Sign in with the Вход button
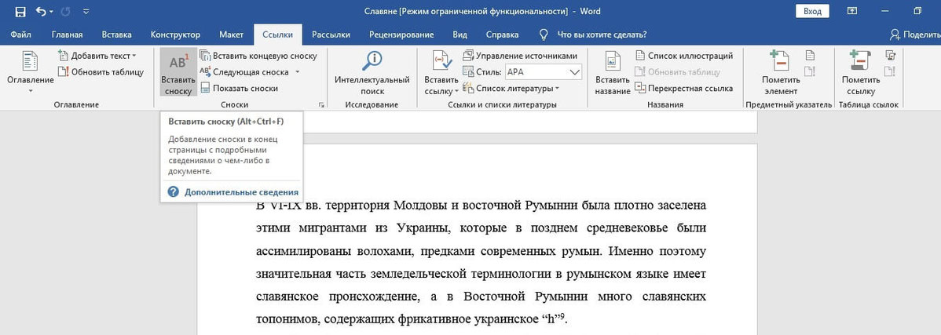 click(812, 12)
